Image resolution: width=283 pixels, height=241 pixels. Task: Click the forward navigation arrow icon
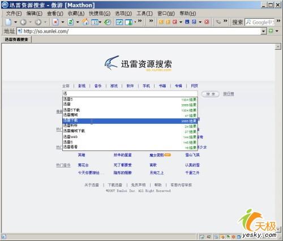pyautogui.click(x=38, y=22)
